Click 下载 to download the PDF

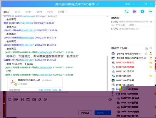pos(40,90)
